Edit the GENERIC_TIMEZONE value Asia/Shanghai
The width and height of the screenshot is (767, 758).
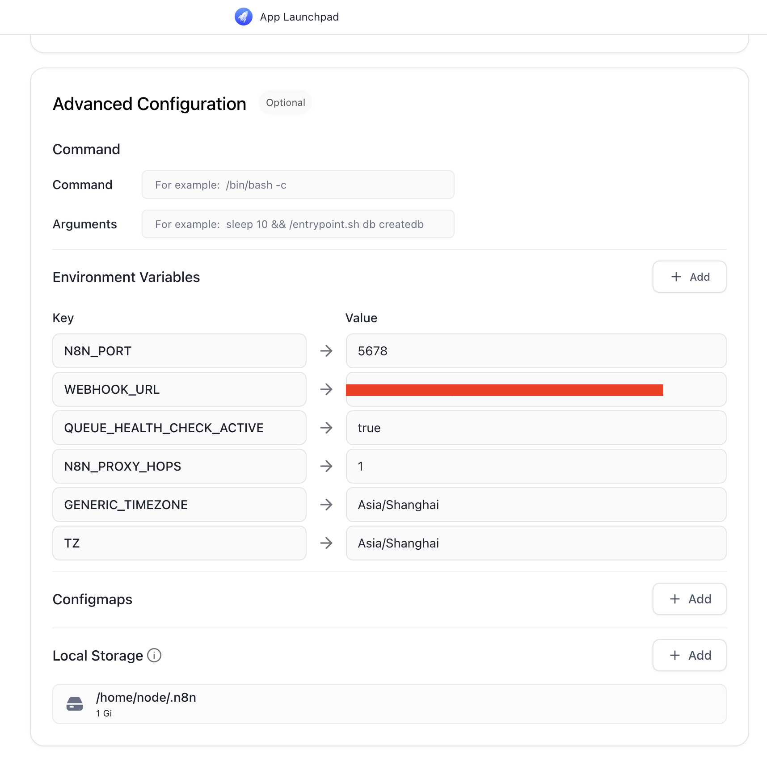pos(535,505)
